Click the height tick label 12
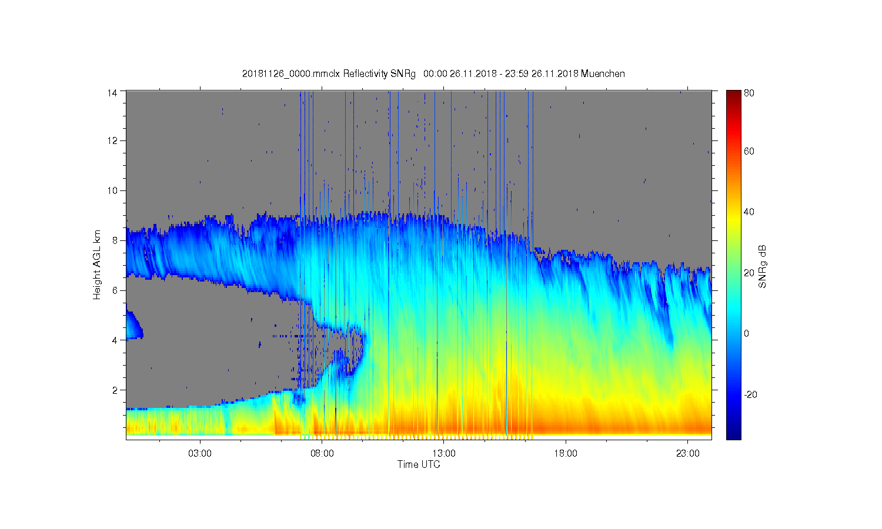This screenshot has height=529, width=882. click(113, 141)
